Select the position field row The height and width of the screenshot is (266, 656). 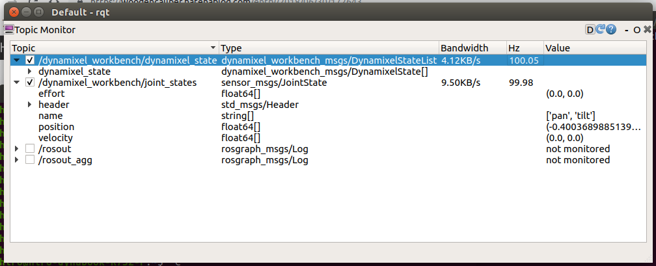(x=328, y=127)
